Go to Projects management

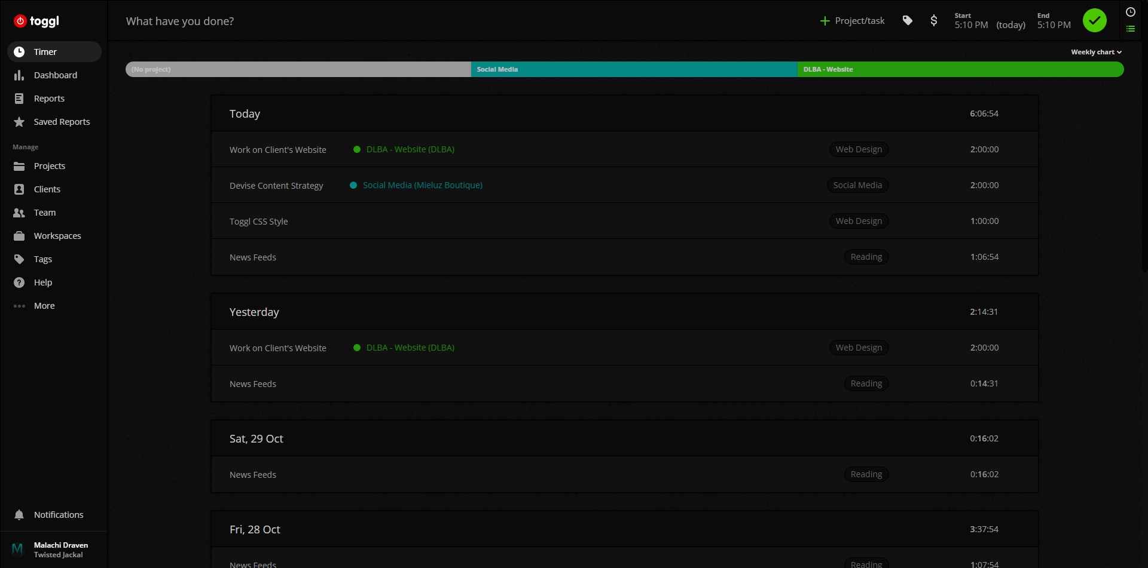(50, 166)
